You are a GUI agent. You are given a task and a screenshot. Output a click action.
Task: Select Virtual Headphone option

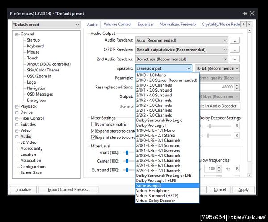click(167, 191)
